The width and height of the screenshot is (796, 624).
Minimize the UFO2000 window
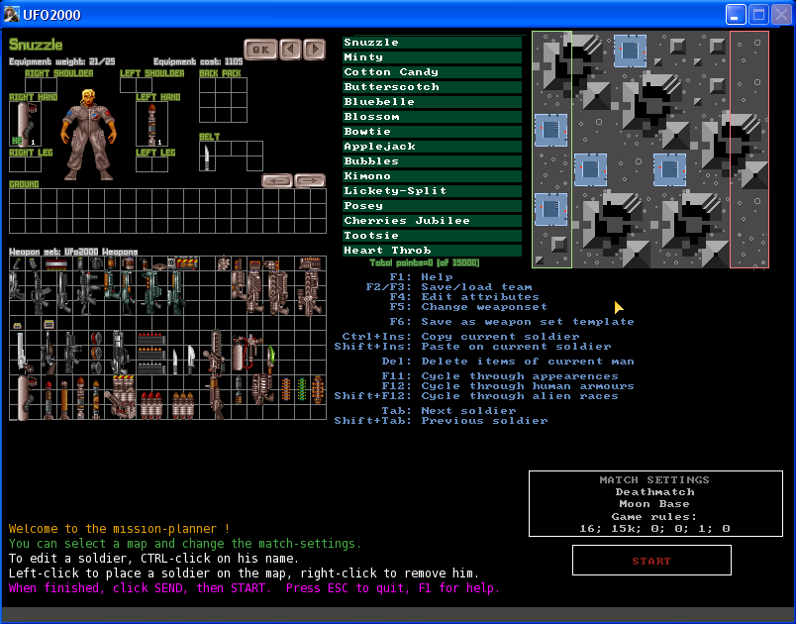[x=735, y=15]
